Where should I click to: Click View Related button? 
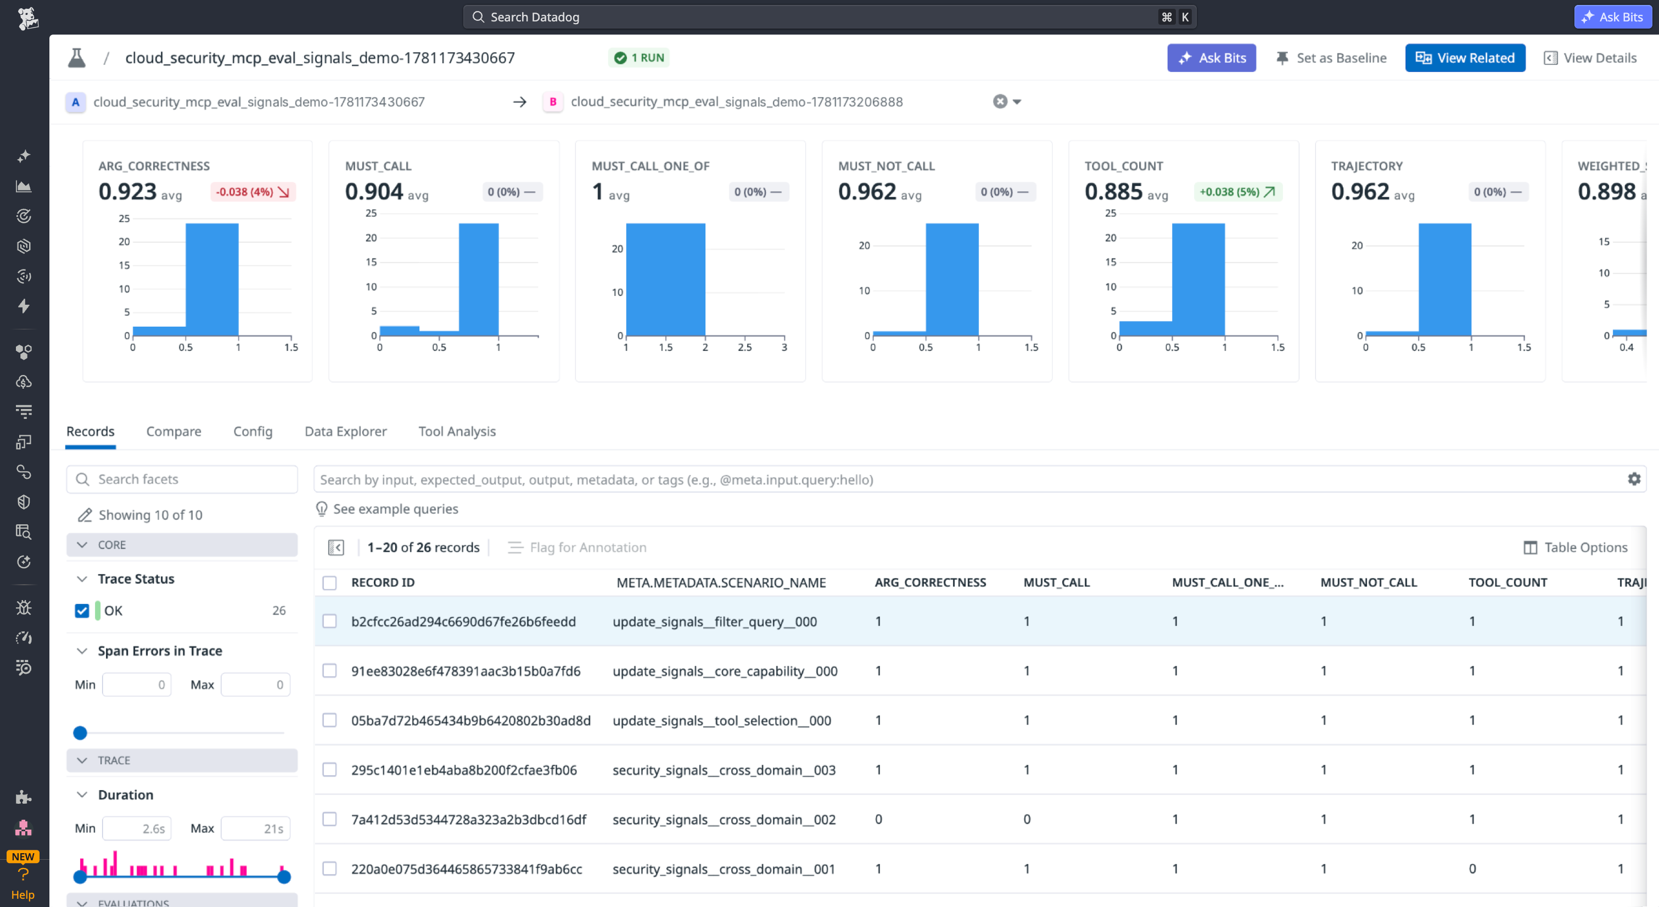tap(1465, 58)
